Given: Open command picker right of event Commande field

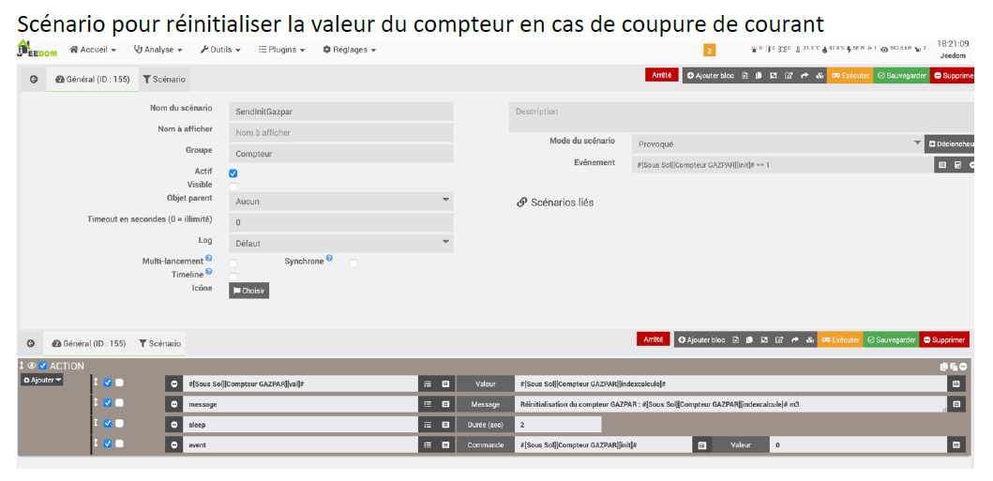Looking at the screenshot, I should 701,445.
